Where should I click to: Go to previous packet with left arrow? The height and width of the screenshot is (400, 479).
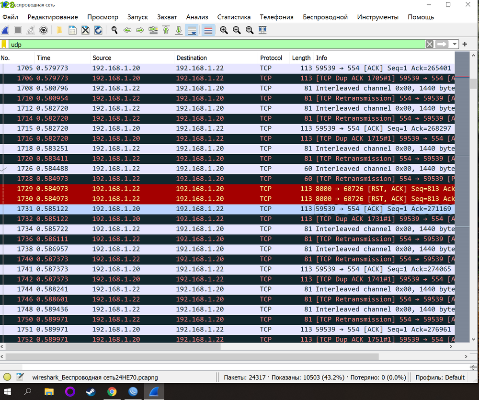pos(127,30)
